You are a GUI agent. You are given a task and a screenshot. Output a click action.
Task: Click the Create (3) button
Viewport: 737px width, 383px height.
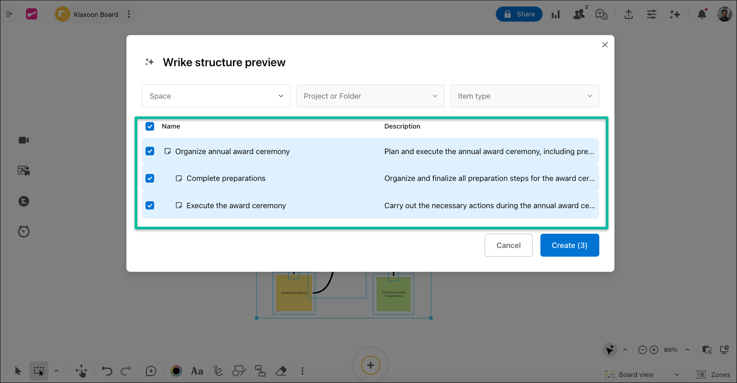(x=569, y=245)
